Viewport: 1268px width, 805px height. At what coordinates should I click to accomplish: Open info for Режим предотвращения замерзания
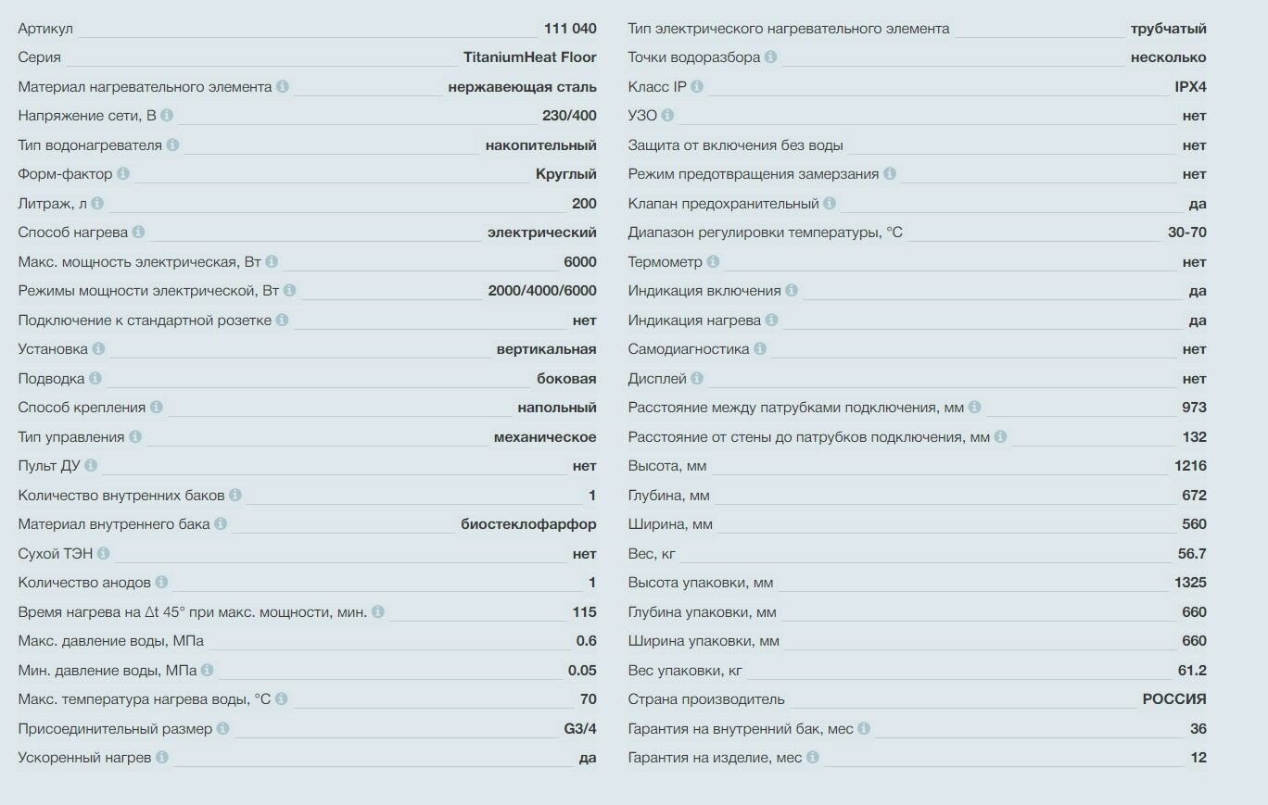tap(890, 174)
